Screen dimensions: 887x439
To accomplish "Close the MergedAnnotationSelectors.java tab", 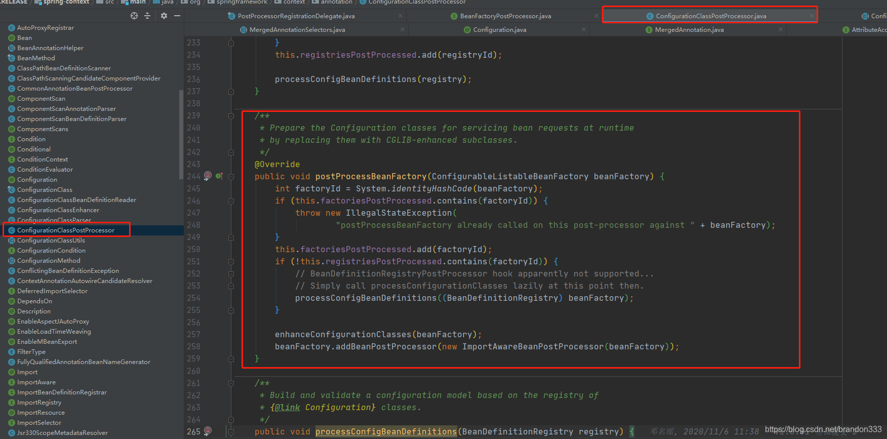I will pos(402,30).
